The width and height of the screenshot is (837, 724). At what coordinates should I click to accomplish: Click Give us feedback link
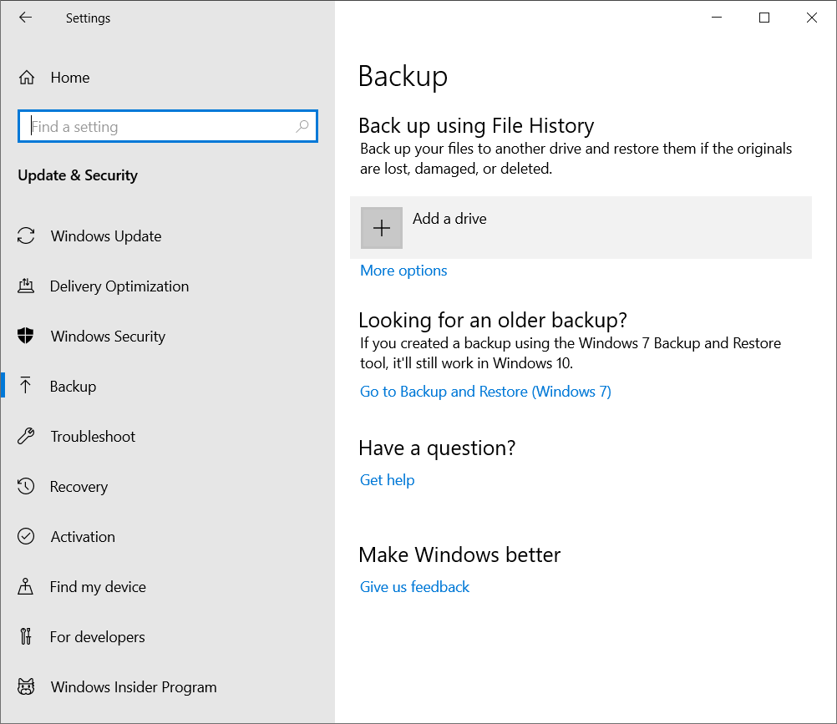tap(415, 587)
